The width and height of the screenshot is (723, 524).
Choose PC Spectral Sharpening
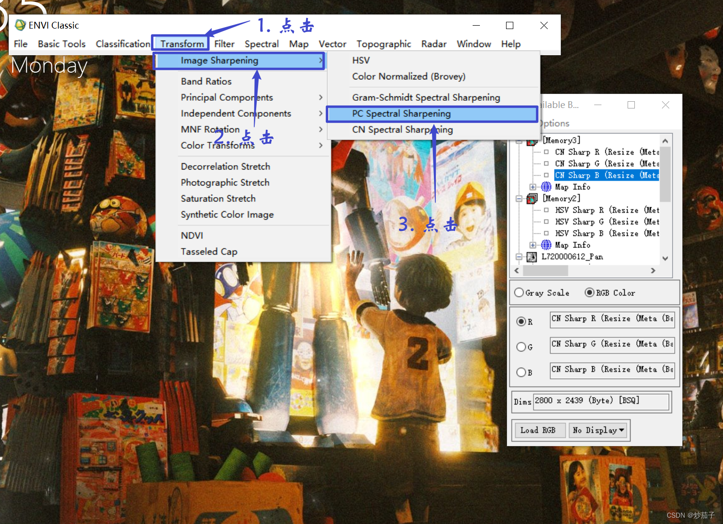[432, 114]
